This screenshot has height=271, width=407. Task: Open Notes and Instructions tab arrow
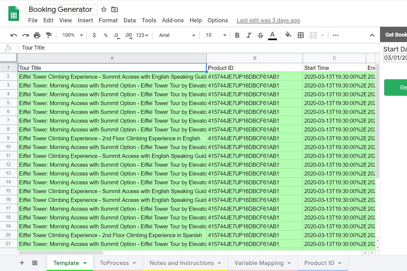[x=219, y=263]
